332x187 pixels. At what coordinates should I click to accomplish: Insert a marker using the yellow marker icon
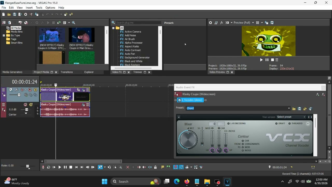[163, 167]
